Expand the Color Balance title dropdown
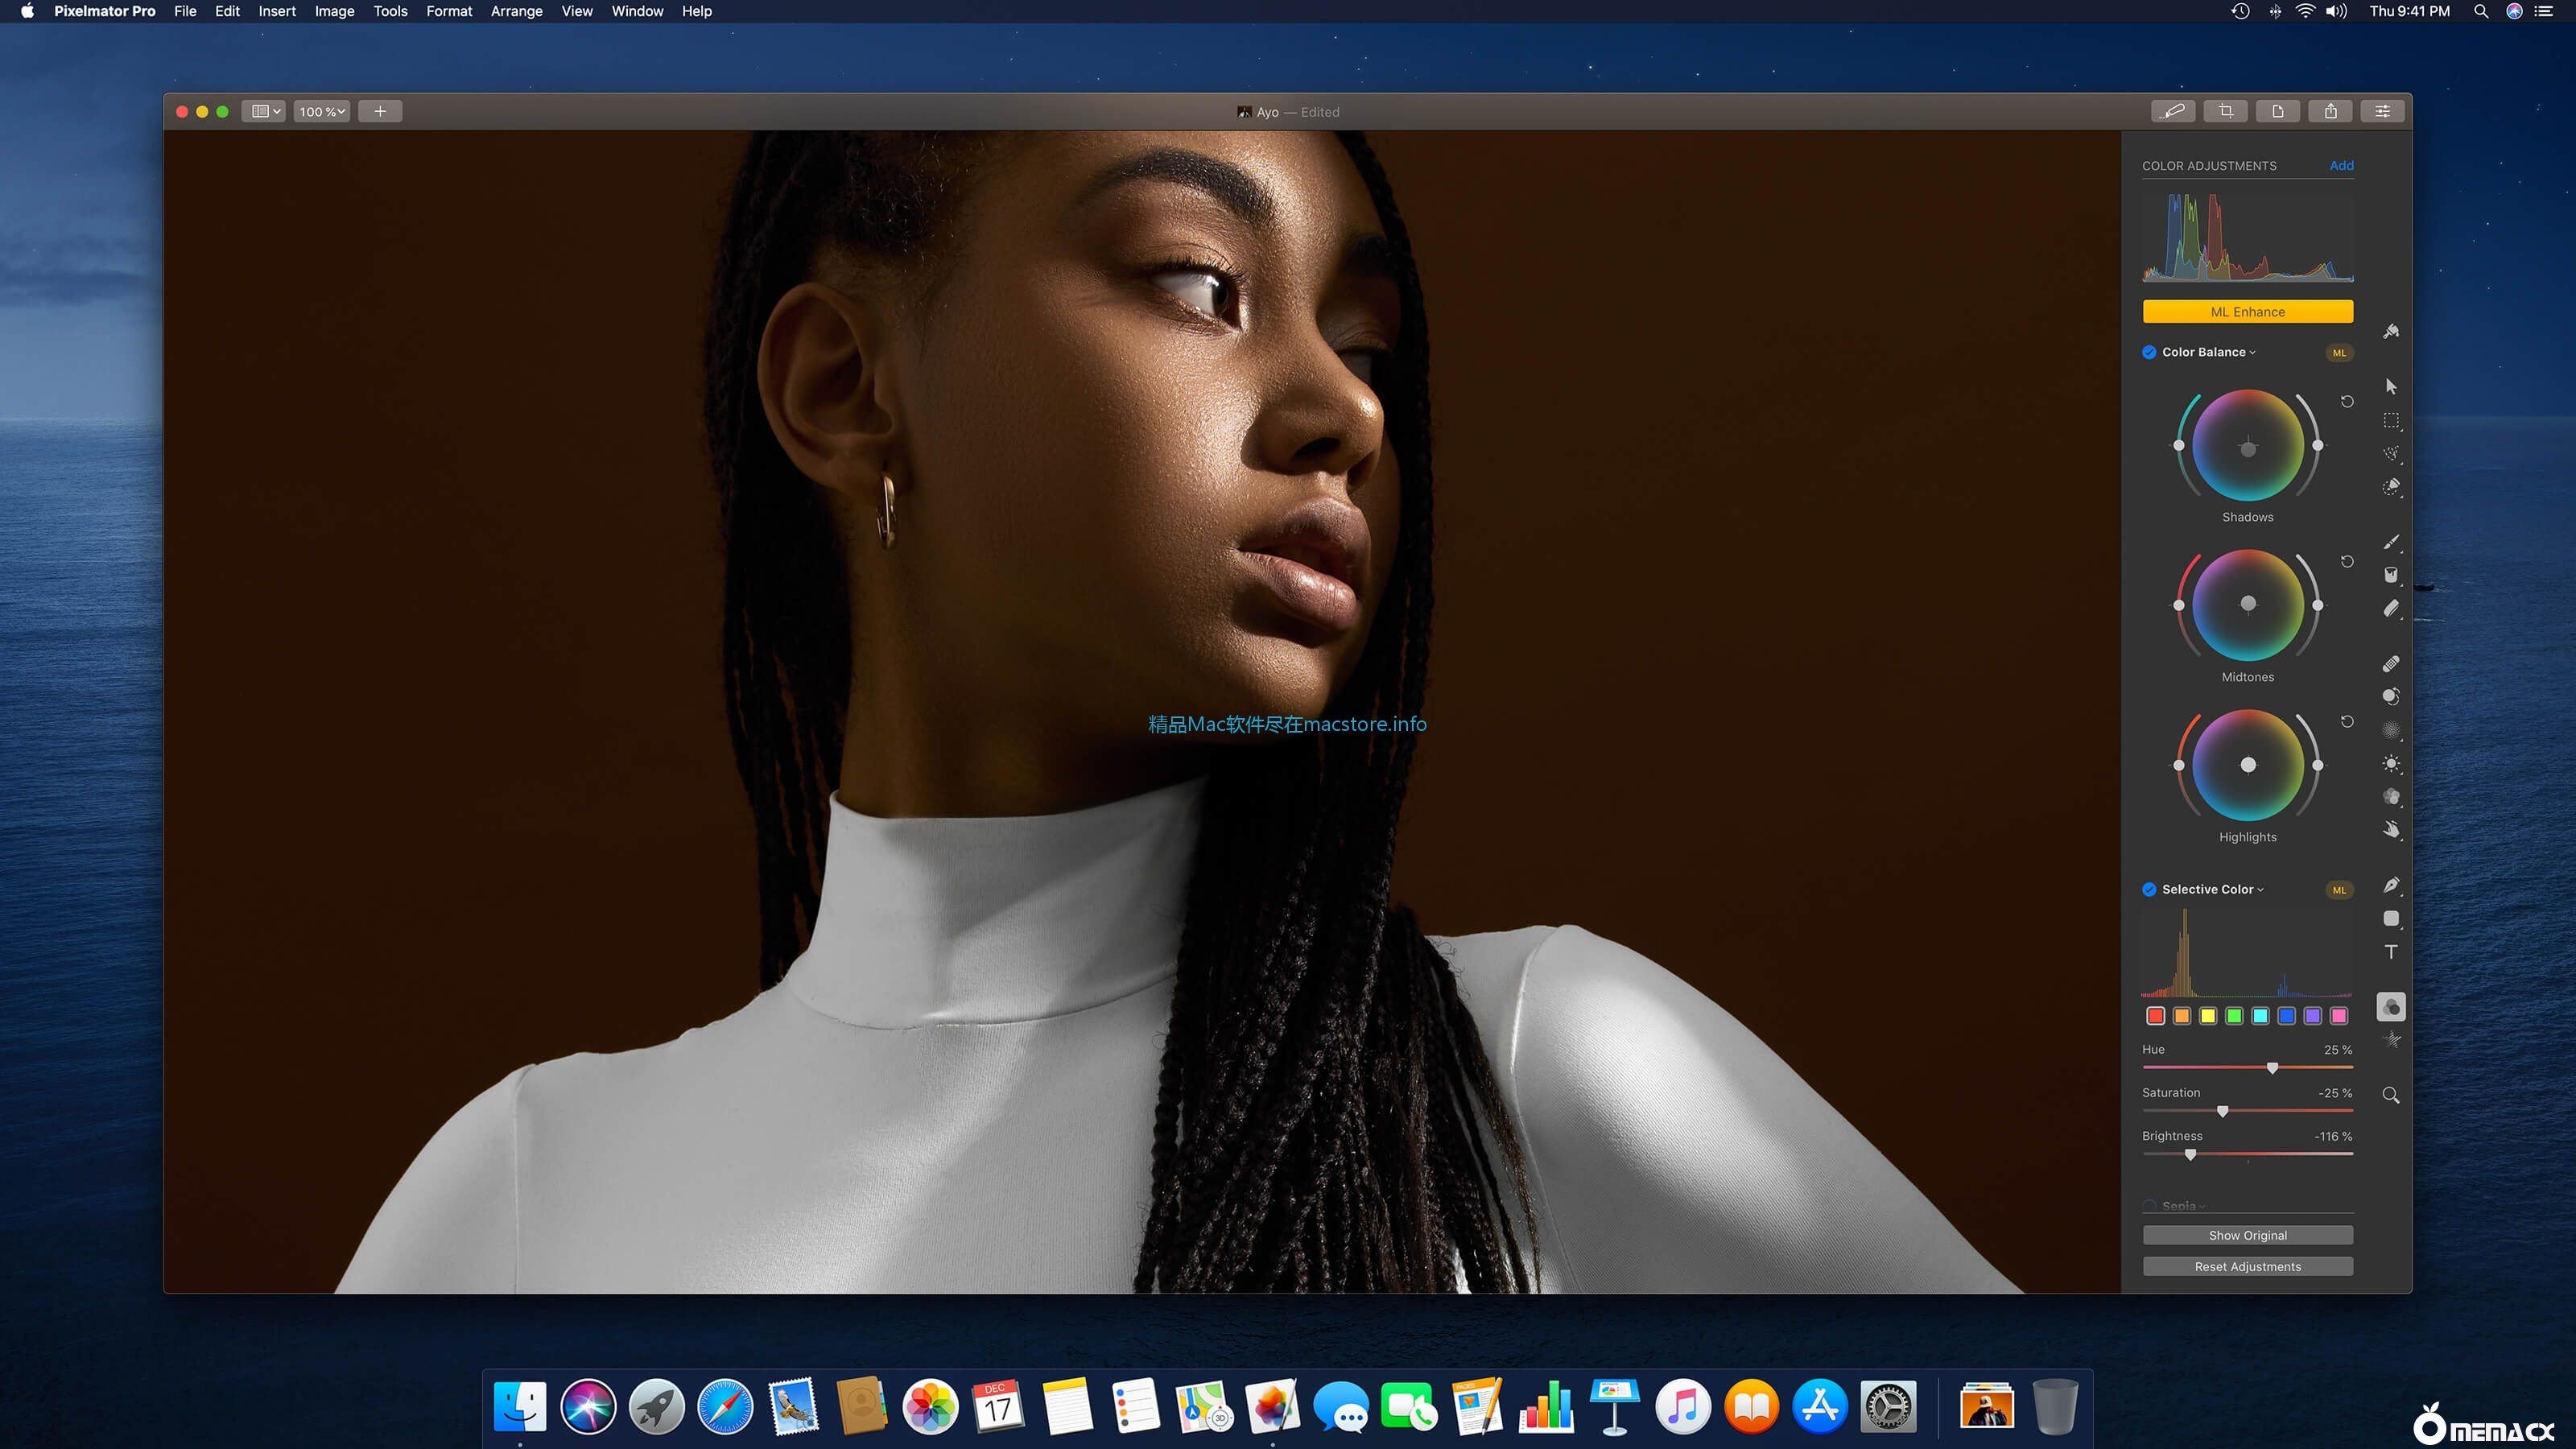This screenshot has height=1449, width=2576. tap(2208, 352)
